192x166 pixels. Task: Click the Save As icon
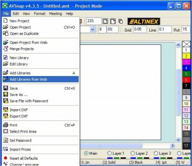point(6,94)
